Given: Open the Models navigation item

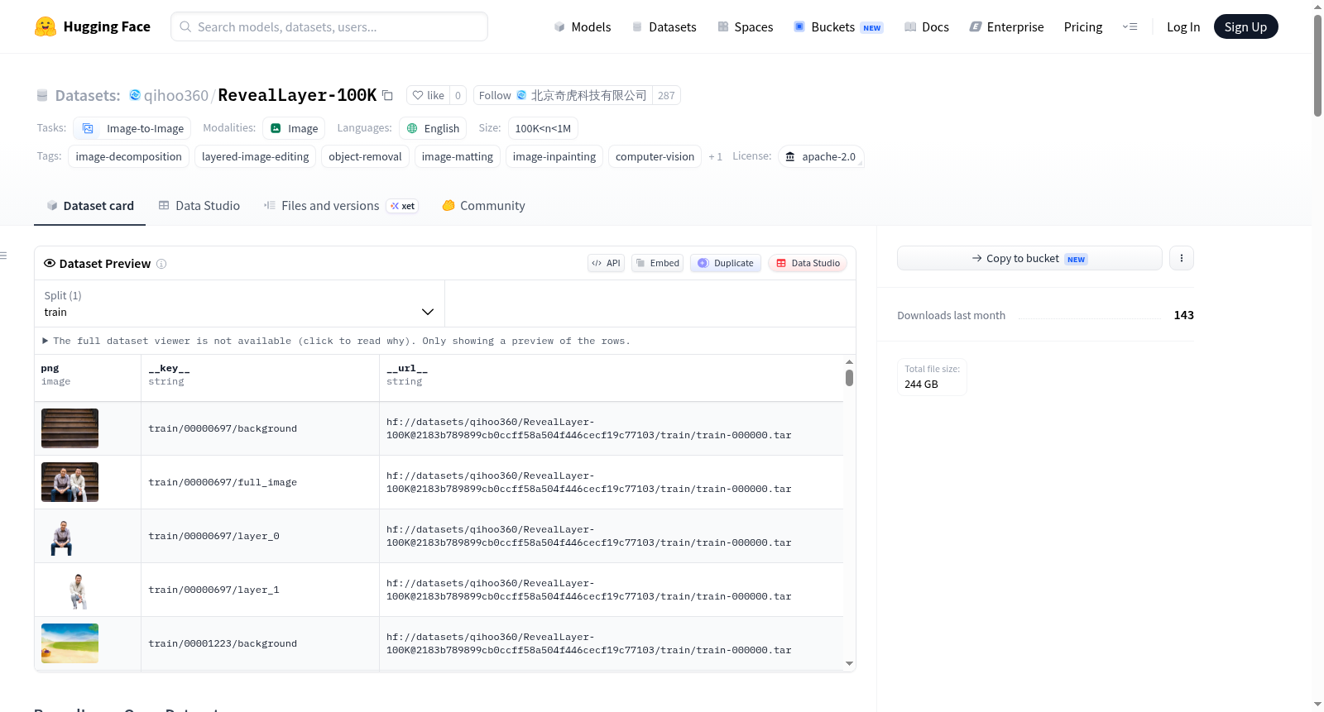Looking at the screenshot, I should [x=583, y=26].
